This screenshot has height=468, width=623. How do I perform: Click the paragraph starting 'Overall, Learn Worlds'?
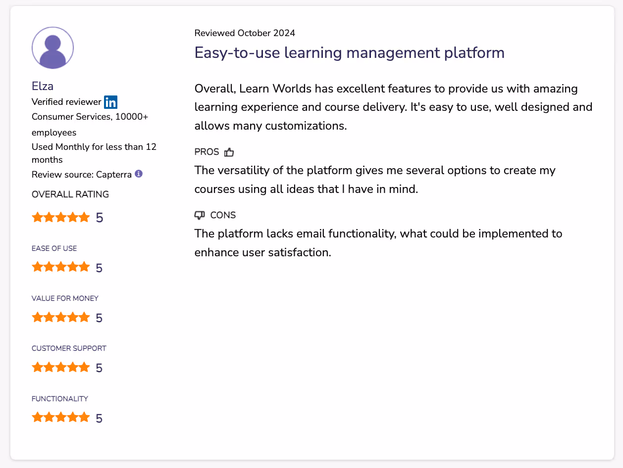click(x=394, y=107)
